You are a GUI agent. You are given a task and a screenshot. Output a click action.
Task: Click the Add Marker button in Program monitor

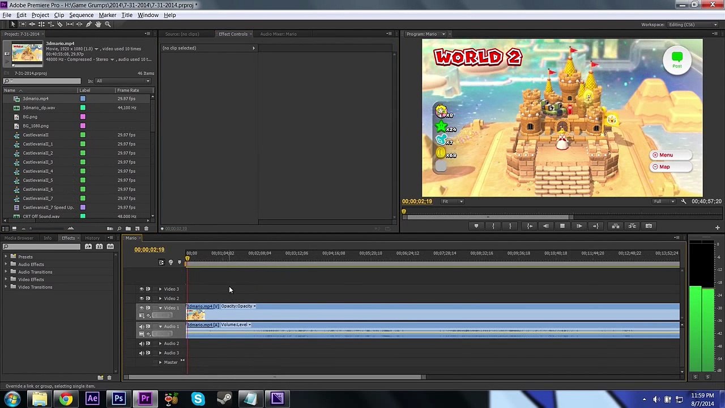[x=476, y=226]
